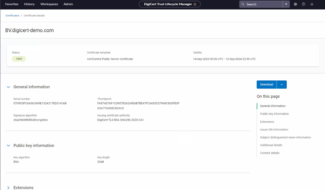
Task: Open the help question mark icon
Action: click(x=304, y=4)
